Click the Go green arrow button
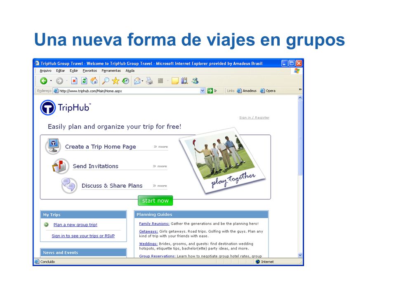Screen dimensions: 396x297 point(210,91)
